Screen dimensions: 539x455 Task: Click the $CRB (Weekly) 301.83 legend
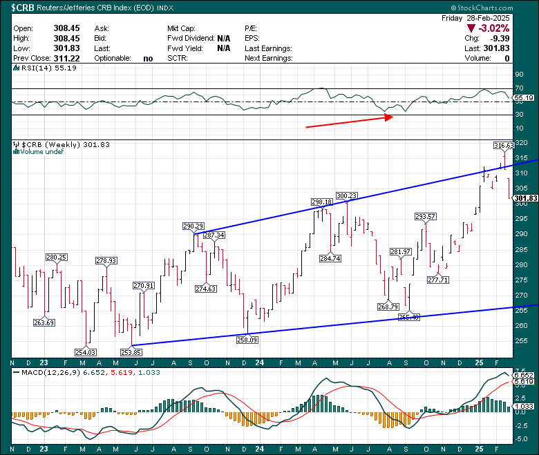tap(66, 144)
